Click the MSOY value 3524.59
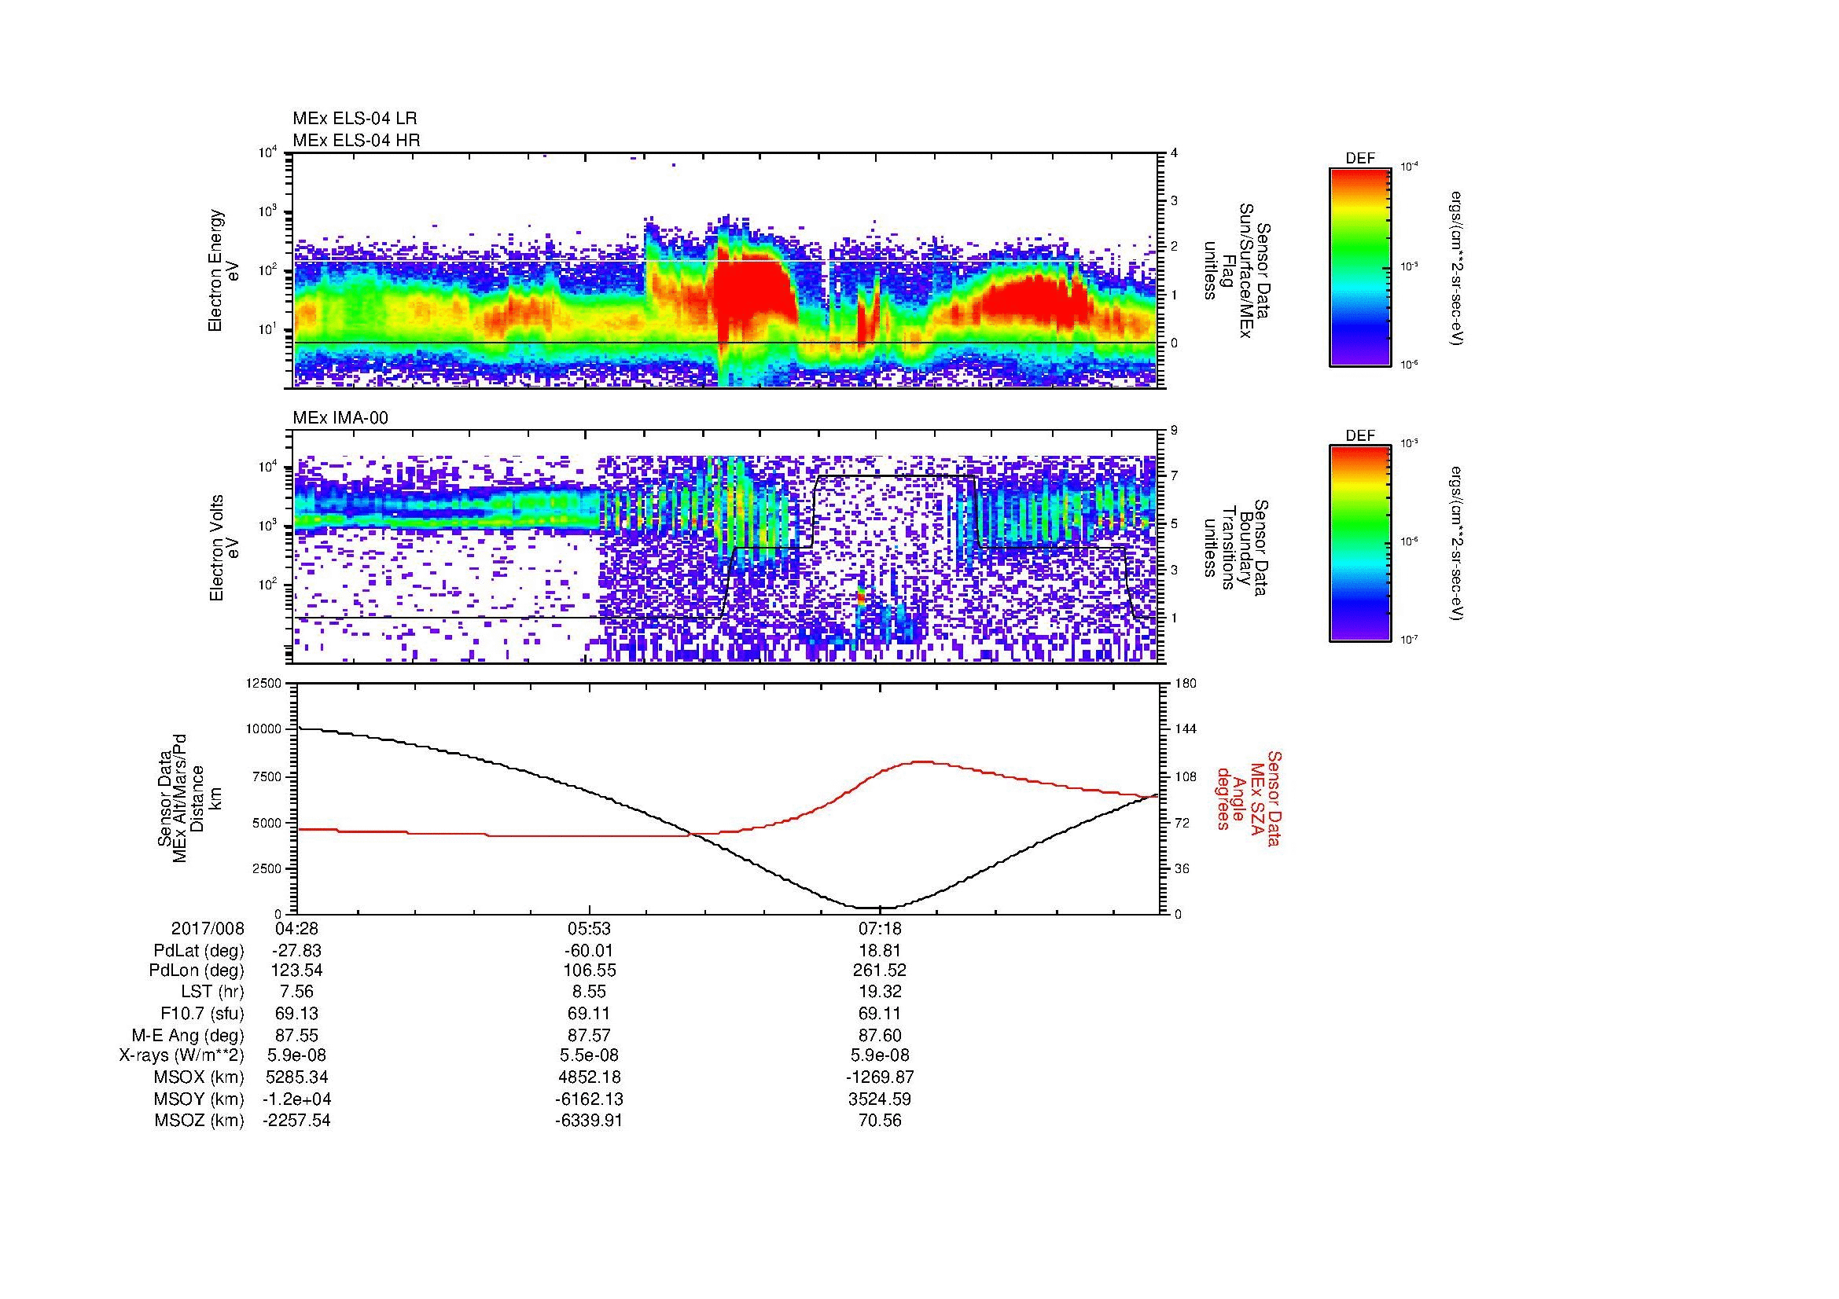 pyautogui.click(x=880, y=1099)
